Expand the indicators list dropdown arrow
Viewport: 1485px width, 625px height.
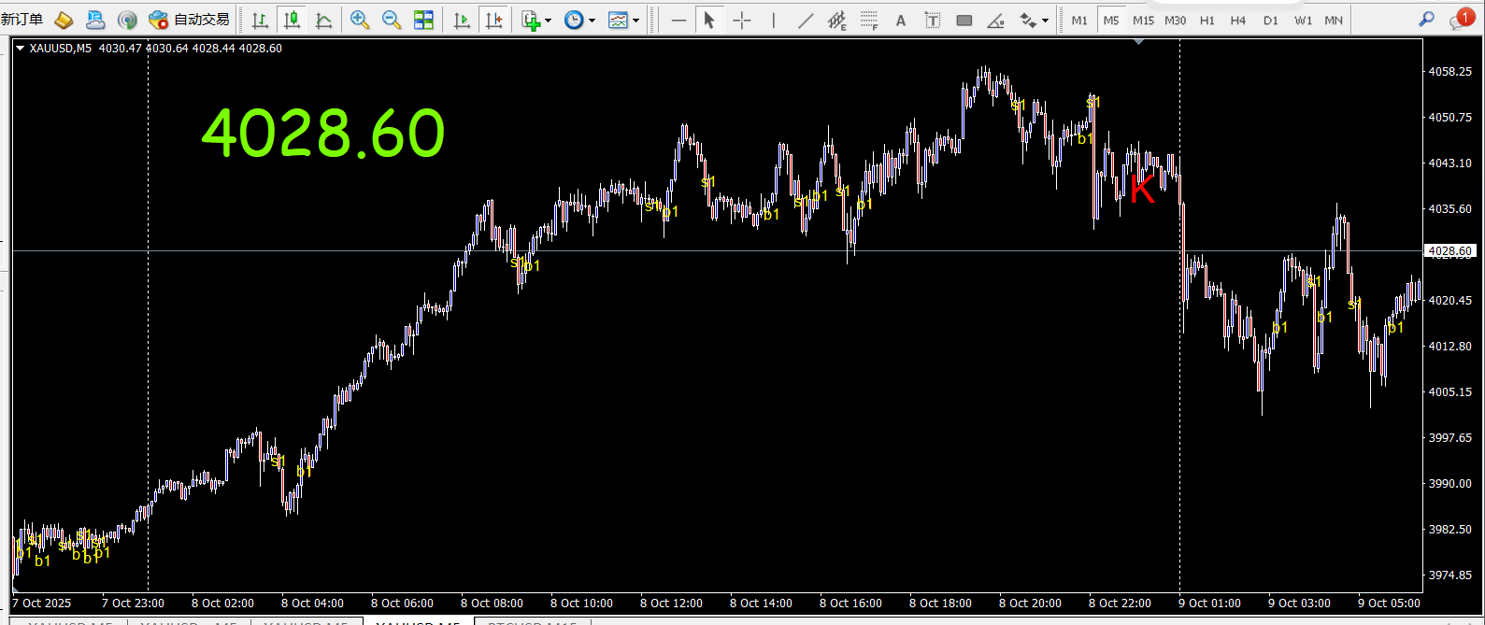548,21
